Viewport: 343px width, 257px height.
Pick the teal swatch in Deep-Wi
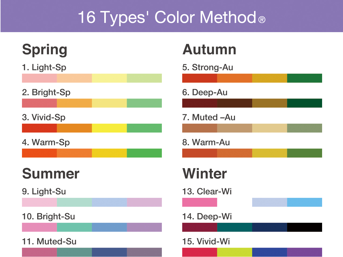click(x=234, y=227)
